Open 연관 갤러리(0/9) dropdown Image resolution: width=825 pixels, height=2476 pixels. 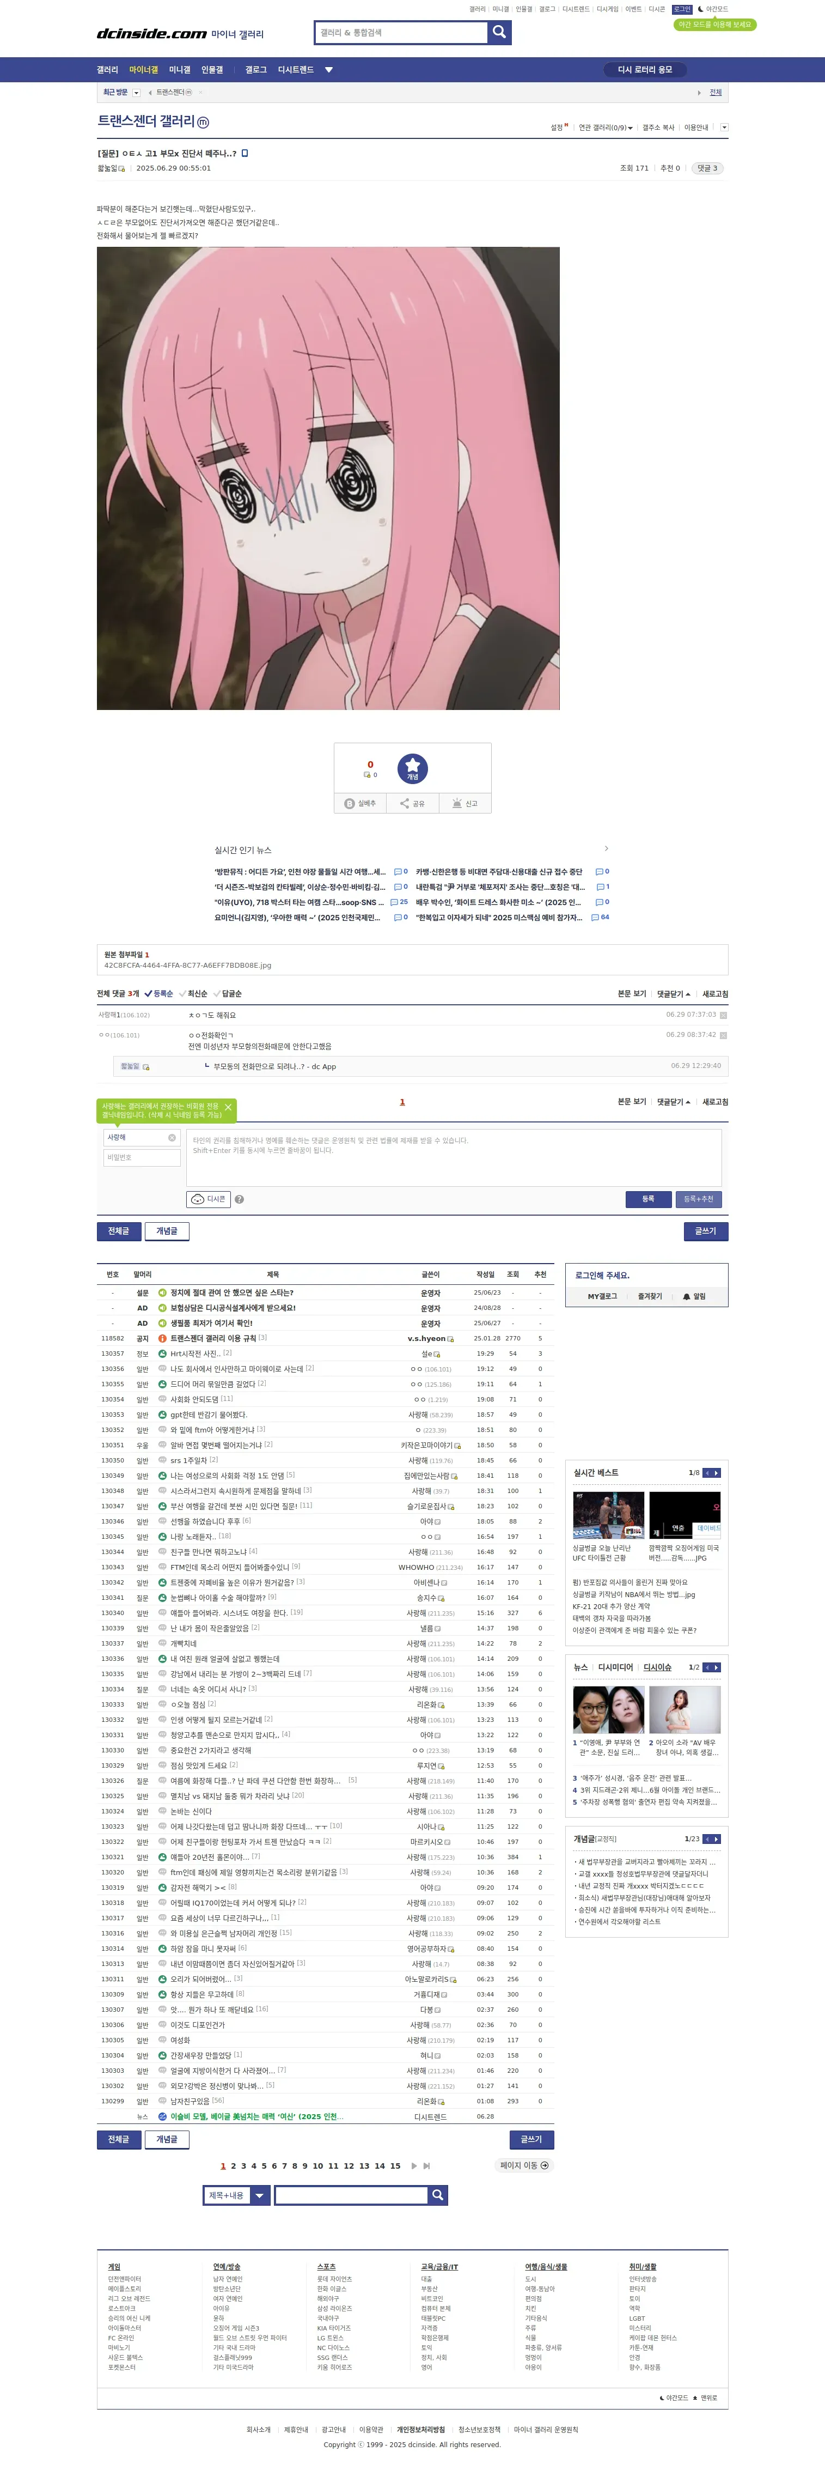click(x=605, y=128)
